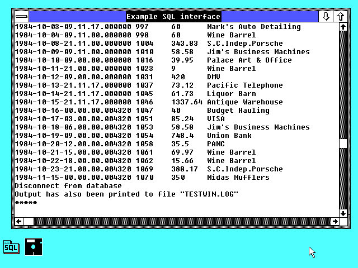Click the amount "85.24"

click(x=182, y=119)
